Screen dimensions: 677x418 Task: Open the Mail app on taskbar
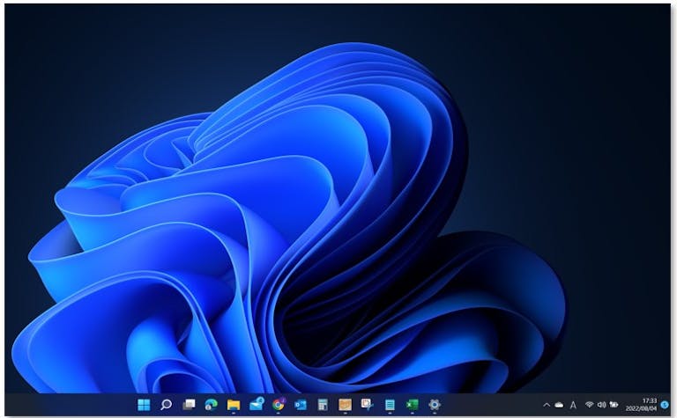tap(257, 404)
